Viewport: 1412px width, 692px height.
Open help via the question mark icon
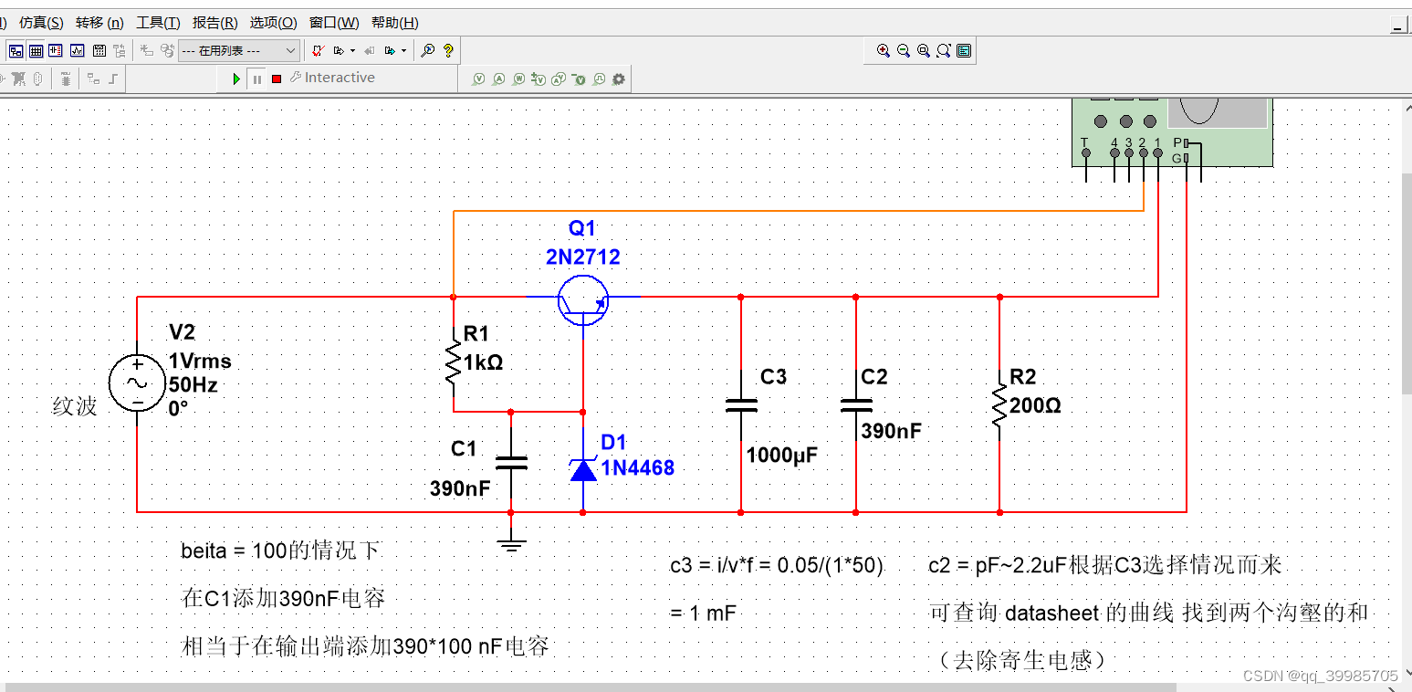(x=448, y=50)
